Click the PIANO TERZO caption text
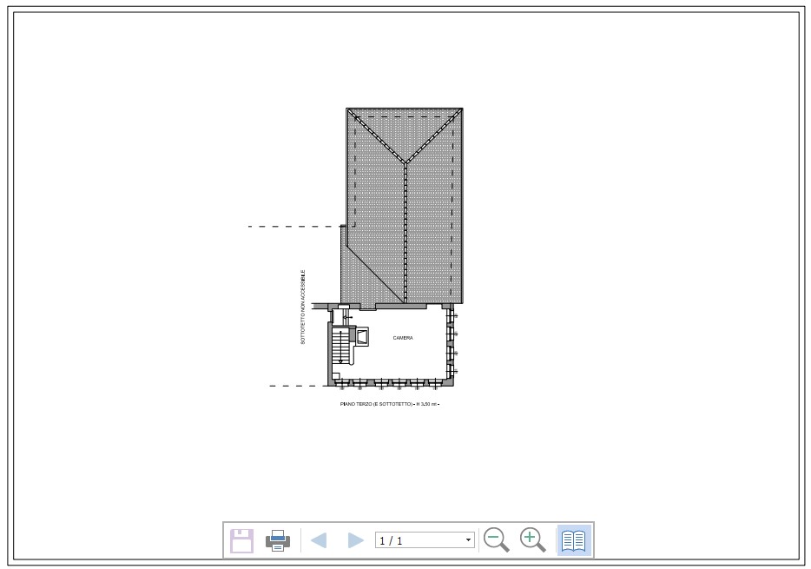811x569 pixels. point(390,404)
